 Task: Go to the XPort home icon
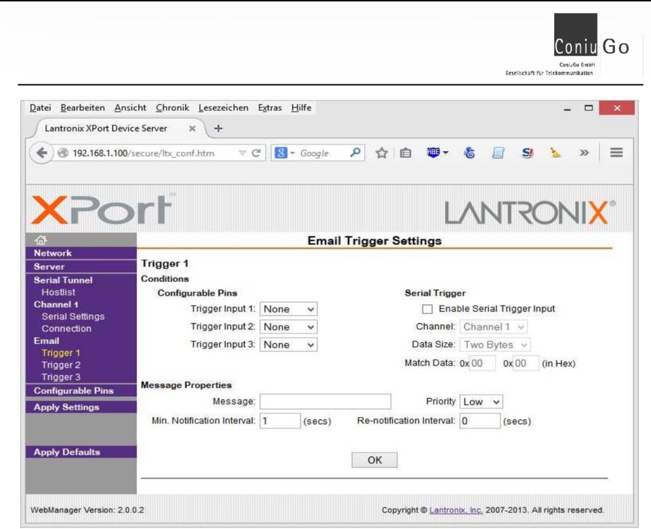41,240
